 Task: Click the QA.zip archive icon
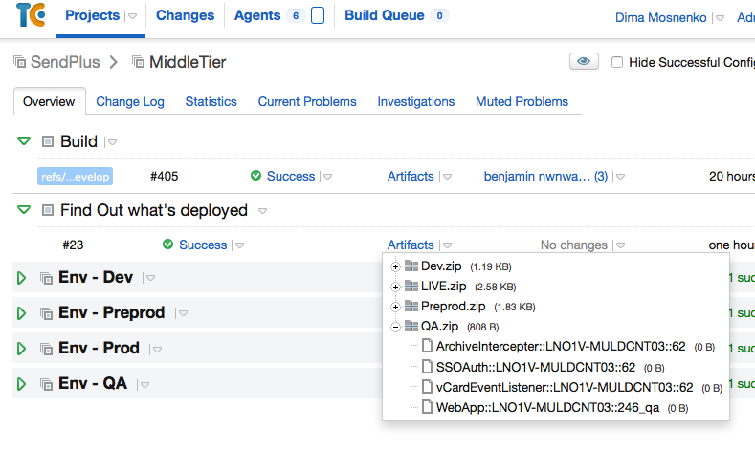click(x=411, y=327)
